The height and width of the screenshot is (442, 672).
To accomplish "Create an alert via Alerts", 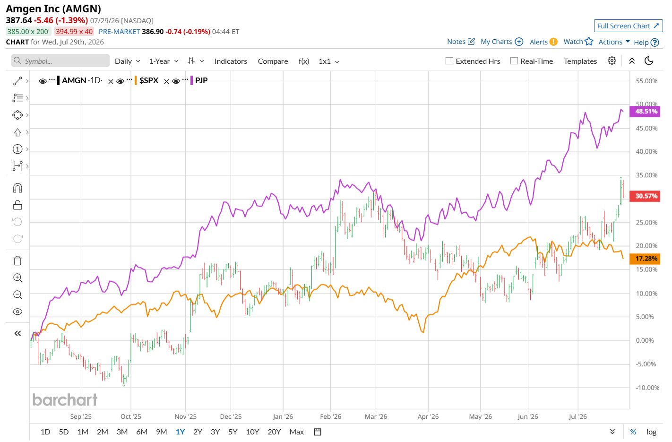I will [543, 42].
